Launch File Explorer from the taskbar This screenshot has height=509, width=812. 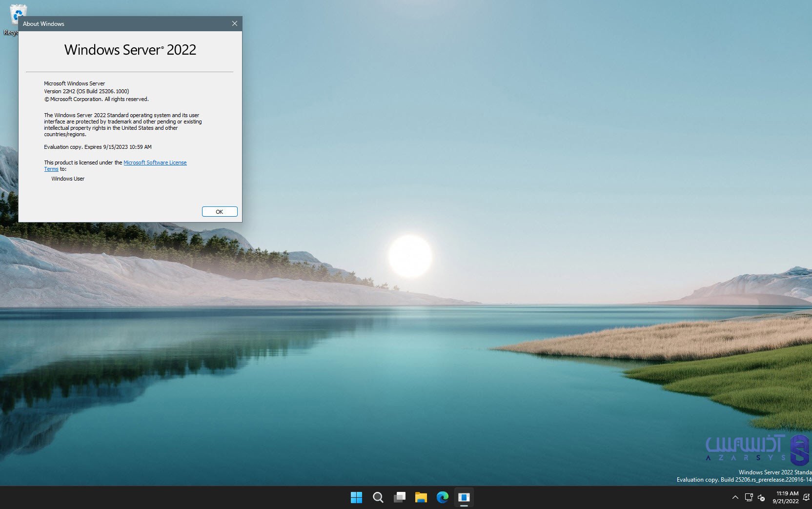point(421,497)
